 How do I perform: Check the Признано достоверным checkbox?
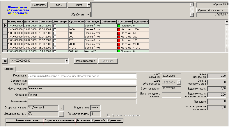(x=109, y=115)
